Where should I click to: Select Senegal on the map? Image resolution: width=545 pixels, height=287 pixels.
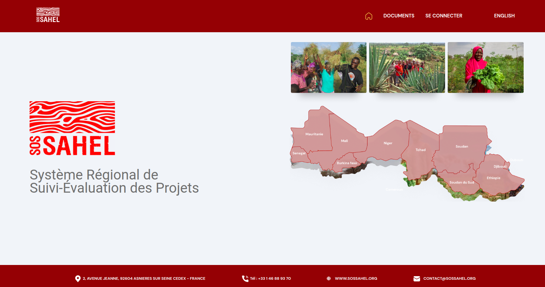299,153
